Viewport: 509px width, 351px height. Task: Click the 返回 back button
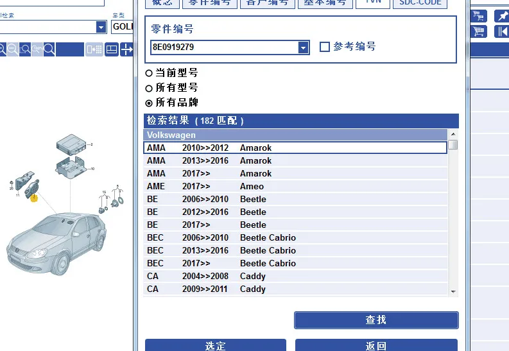coord(376,345)
